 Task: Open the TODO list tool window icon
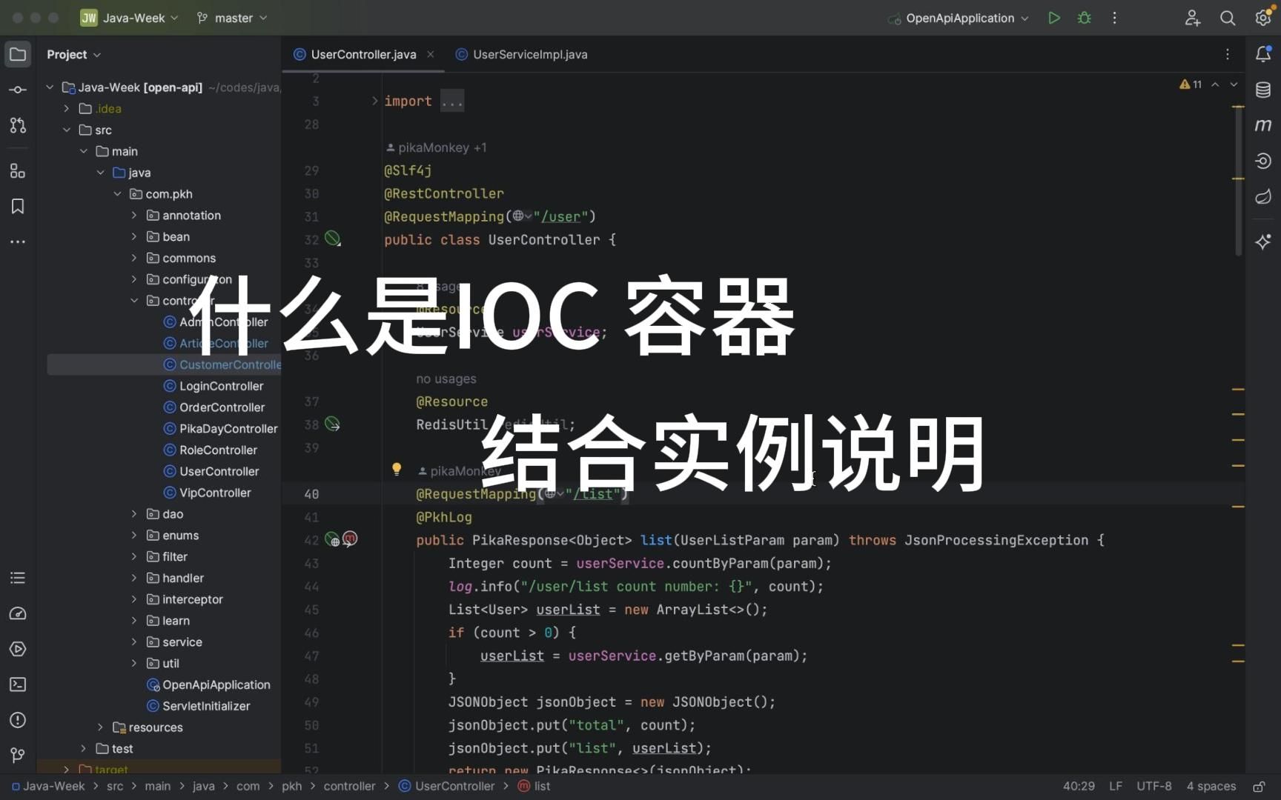click(x=18, y=578)
